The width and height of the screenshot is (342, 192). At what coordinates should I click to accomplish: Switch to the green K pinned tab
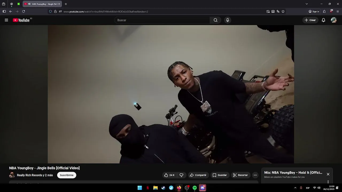pos(18,4)
